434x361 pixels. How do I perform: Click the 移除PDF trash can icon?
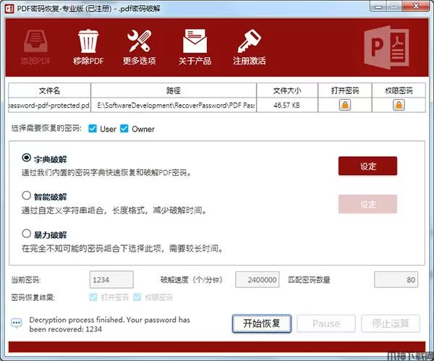point(88,41)
